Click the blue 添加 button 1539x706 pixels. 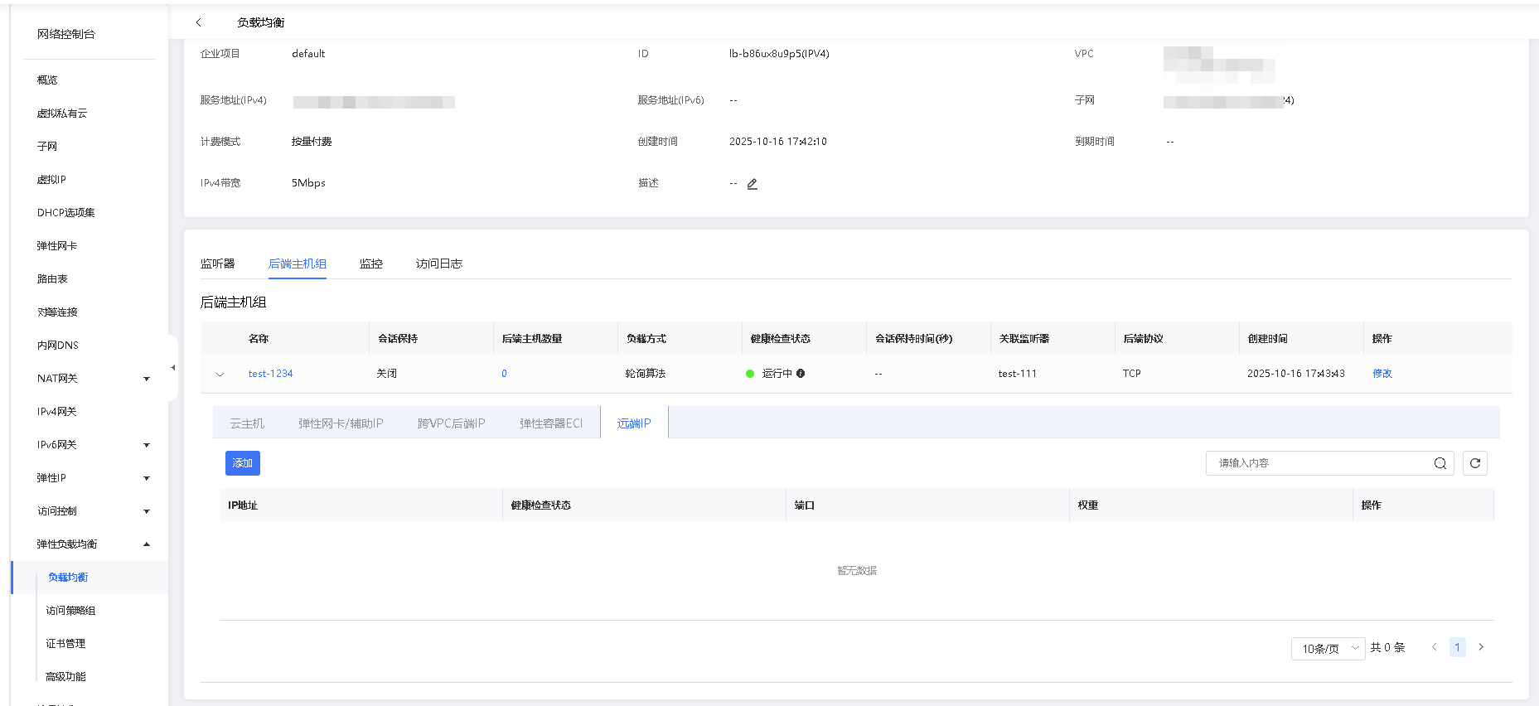(x=243, y=463)
